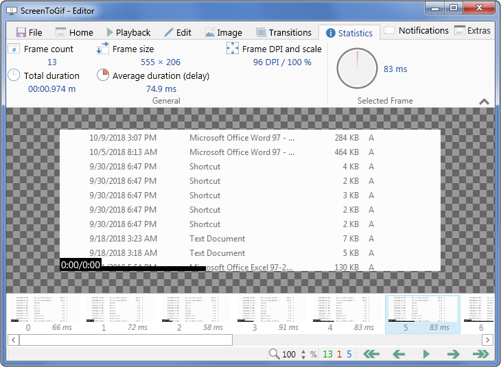This screenshot has width=501, height=367.
Task: Click the frame size value 555 × 206
Action: (x=161, y=62)
